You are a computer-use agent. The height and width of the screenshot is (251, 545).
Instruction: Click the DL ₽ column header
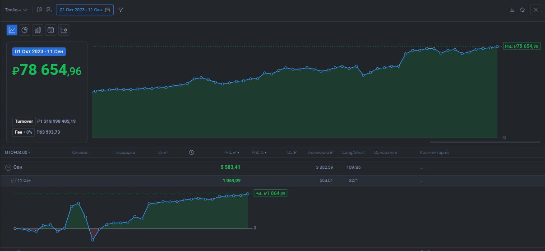291,153
